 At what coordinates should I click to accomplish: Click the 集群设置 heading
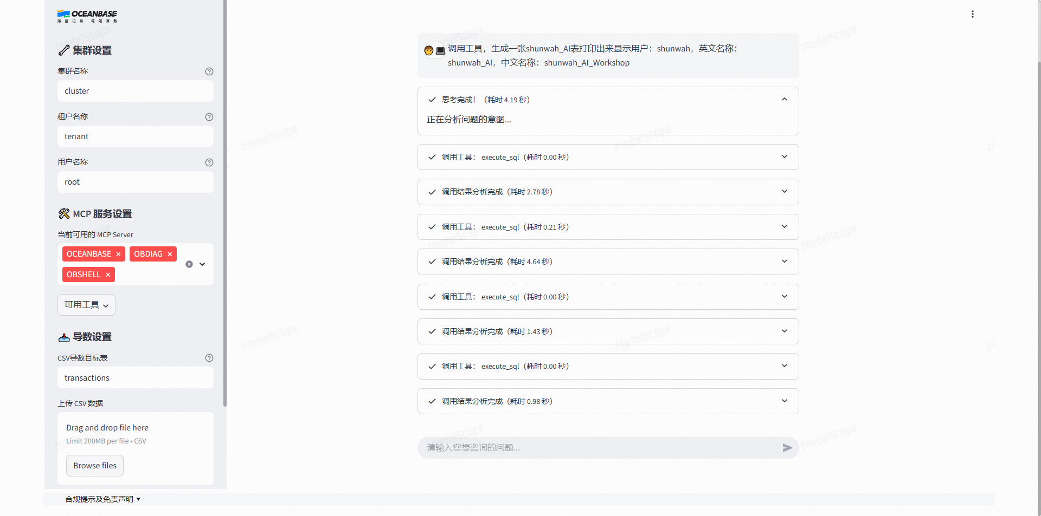[x=85, y=50]
